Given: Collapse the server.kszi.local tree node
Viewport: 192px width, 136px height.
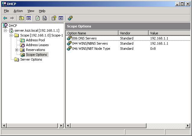Looking at the screenshot, I should coord(5,30).
